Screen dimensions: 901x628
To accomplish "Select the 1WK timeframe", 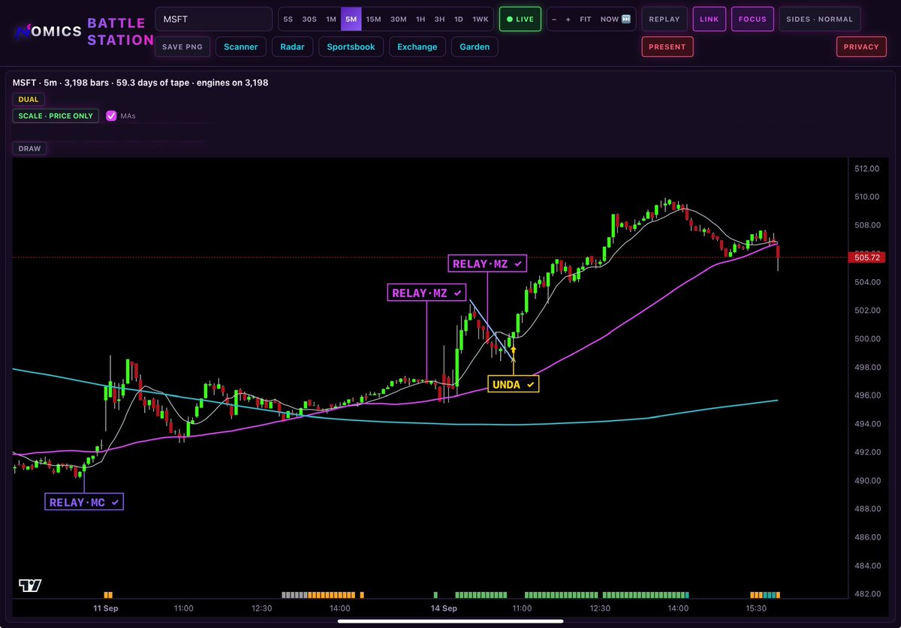I will pyautogui.click(x=481, y=20).
